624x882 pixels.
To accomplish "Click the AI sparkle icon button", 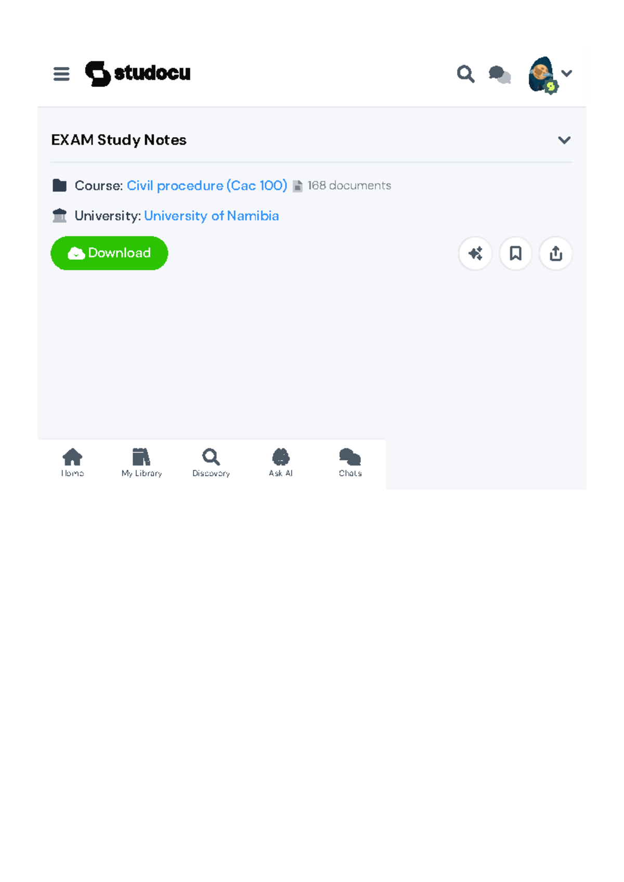I will pos(475,254).
